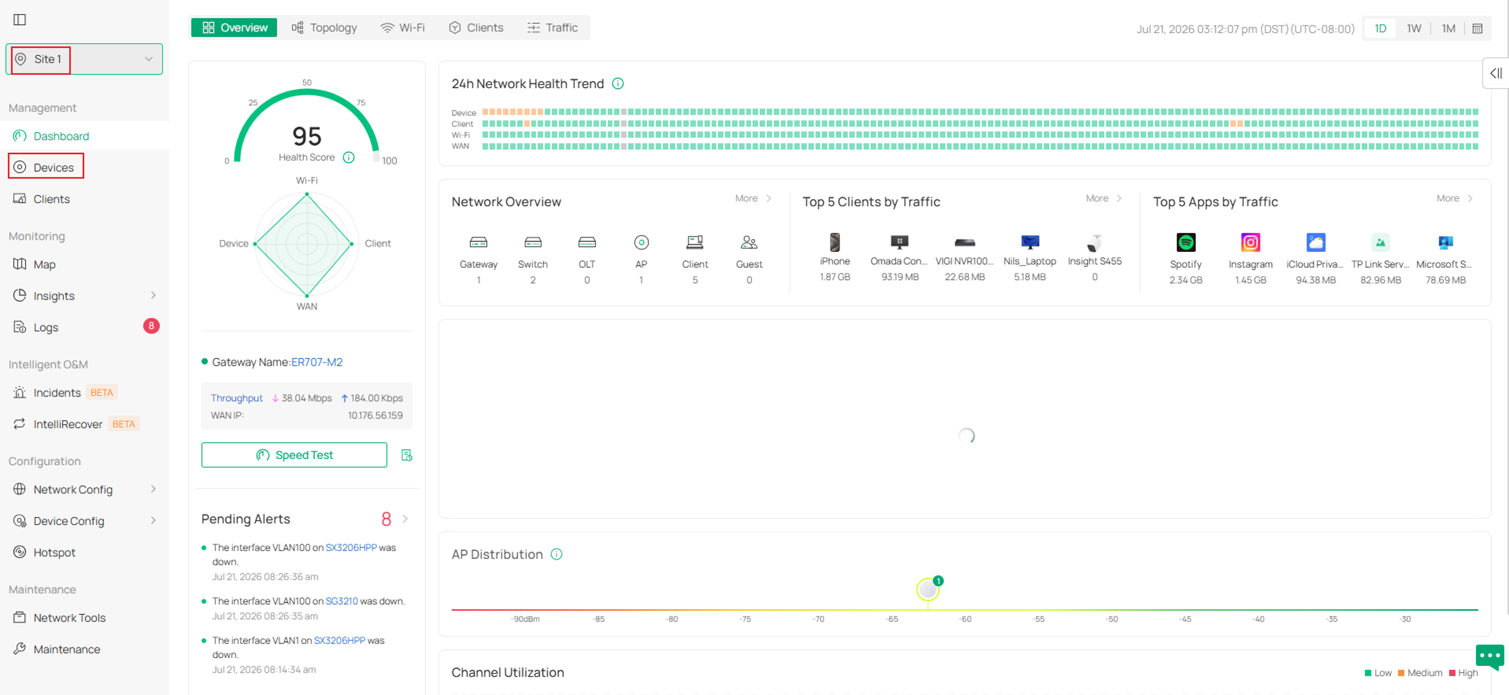Select the 1W time range
The height and width of the screenshot is (695, 1509).
(1414, 28)
